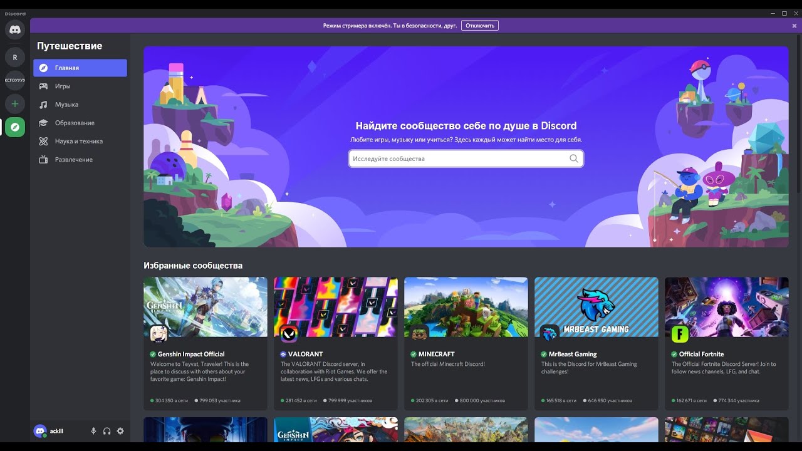Viewport: 802px width, 451px height.
Task: Open Genshin Impact Official server card title
Action: 191,354
